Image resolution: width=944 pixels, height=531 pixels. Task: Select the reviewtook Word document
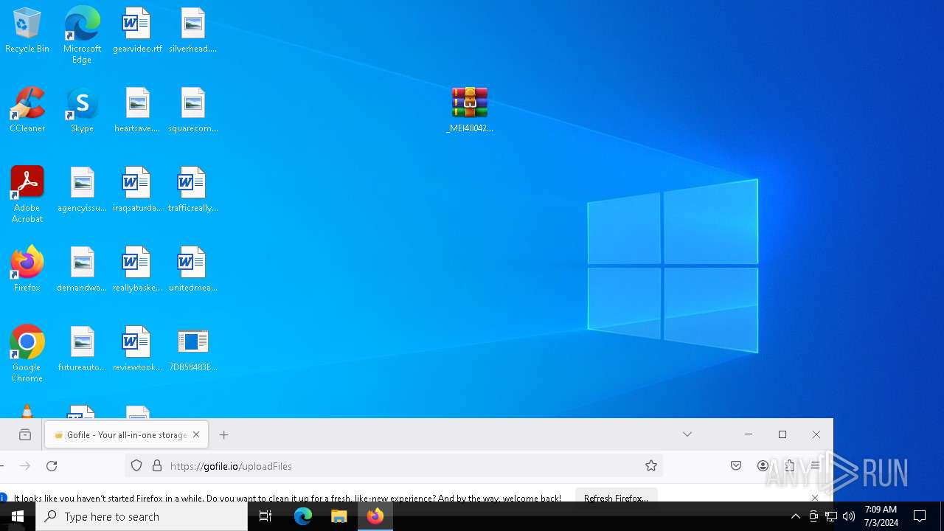coord(137,349)
